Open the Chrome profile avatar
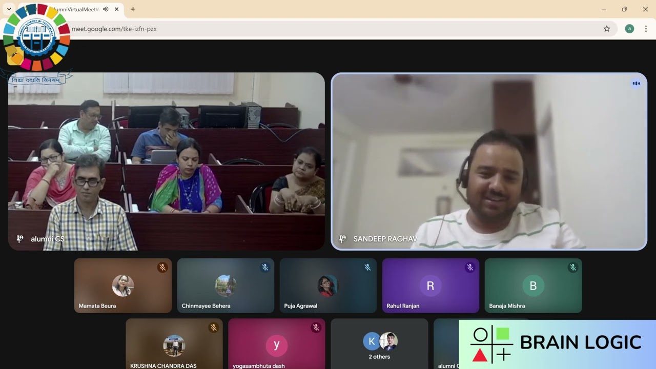Image resolution: width=656 pixels, height=369 pixels. pos(629,29)
